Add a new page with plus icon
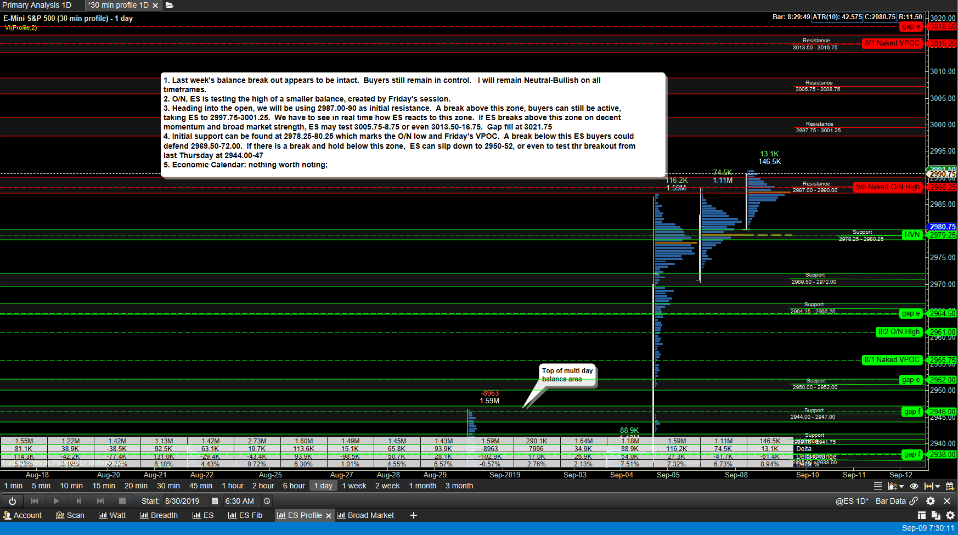This screenshot has width=958, height=535. 414,515
